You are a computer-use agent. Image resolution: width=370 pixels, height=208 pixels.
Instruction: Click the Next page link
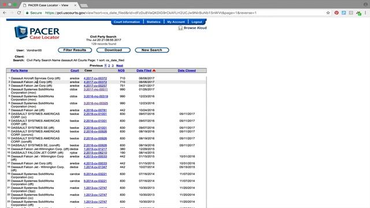click(120, 65)
